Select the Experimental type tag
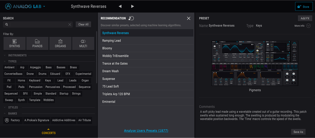This screenshot has width=315, height=138. click(x=83, y=74)
